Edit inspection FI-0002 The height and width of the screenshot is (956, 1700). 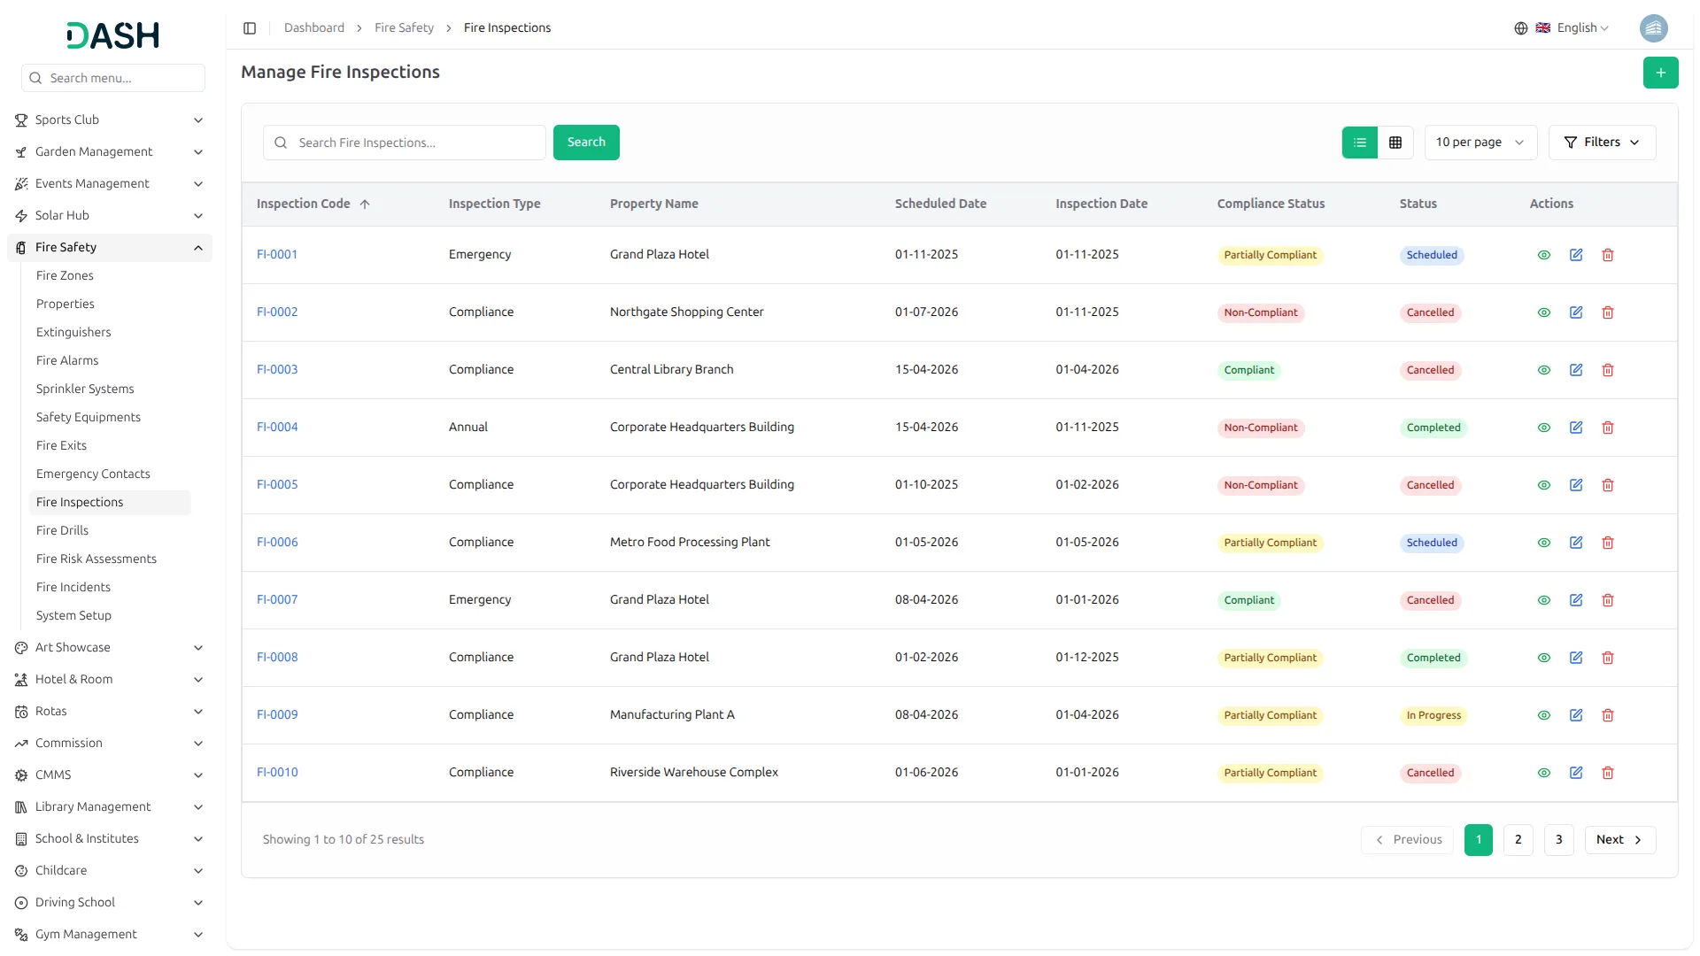1575,312
